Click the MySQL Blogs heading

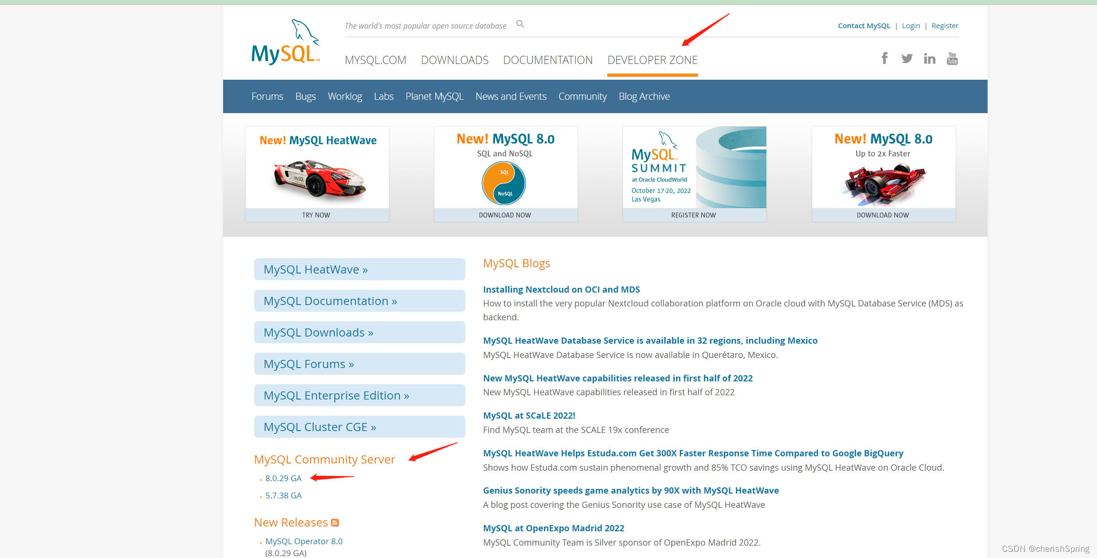(x=516, y=263)
